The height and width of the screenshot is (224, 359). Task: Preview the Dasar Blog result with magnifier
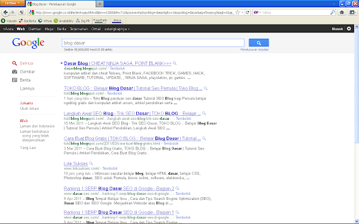click(174, 63)
